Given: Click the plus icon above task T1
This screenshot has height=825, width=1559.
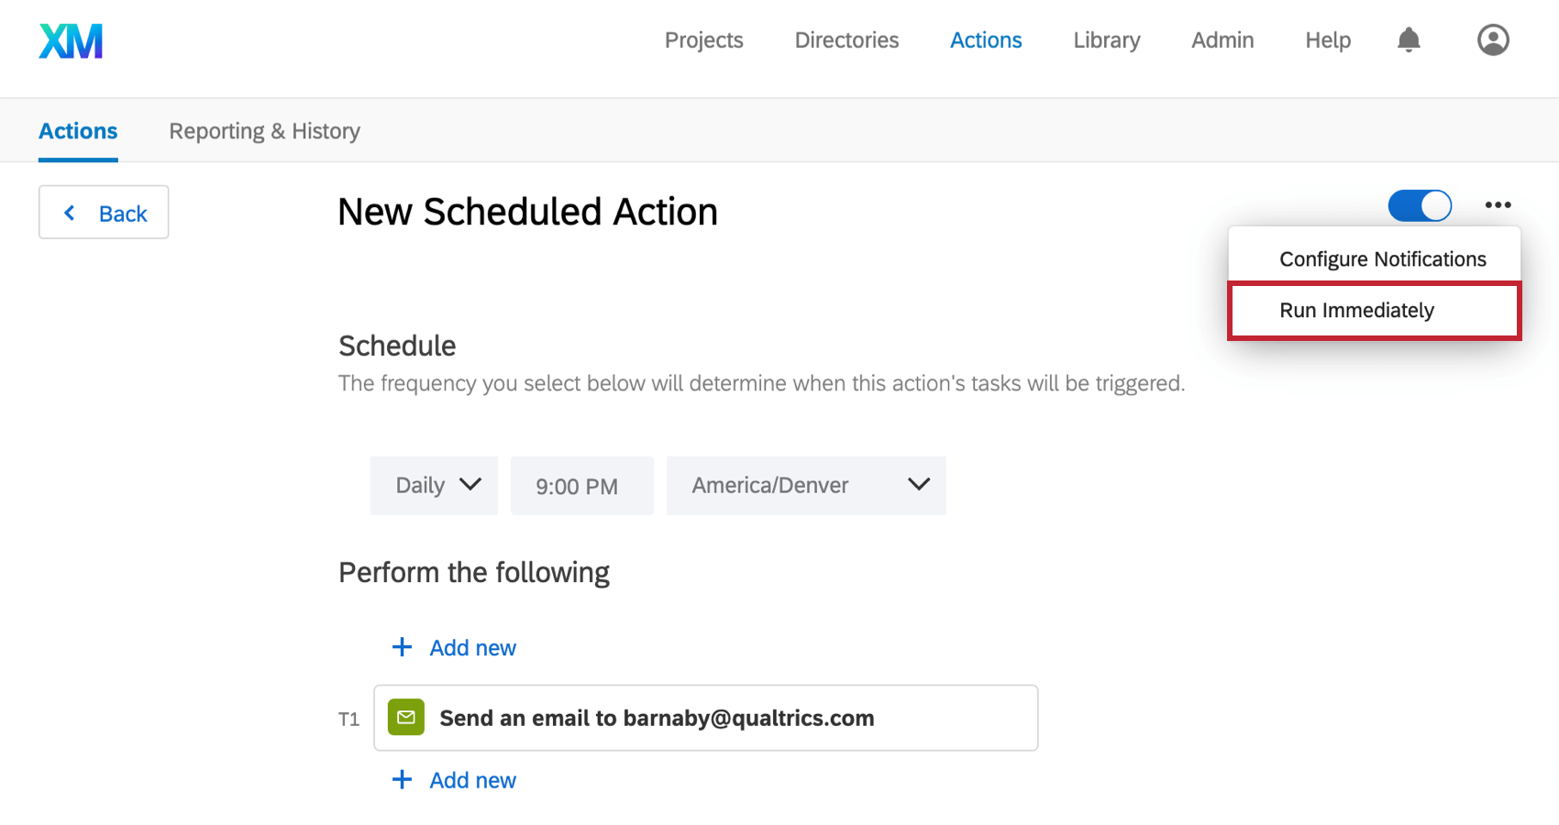Looking at the screenshot, I should coord(402,647).
